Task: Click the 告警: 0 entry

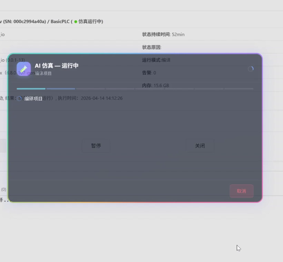Action: click(x=149, y=73)
